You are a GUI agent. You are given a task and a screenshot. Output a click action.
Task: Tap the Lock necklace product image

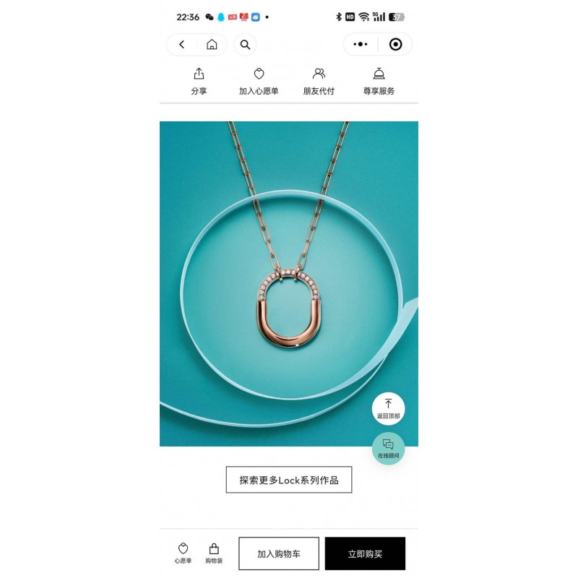289,284
